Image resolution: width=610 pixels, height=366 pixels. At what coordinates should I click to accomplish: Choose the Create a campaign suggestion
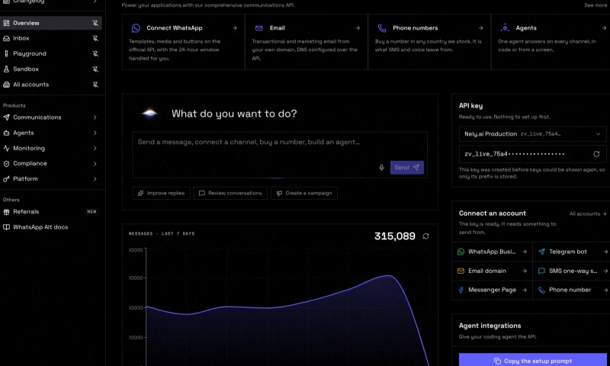[304, 193]
